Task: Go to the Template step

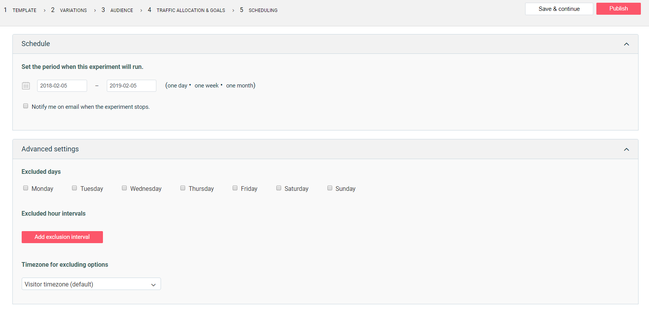Action: point(24,10)
